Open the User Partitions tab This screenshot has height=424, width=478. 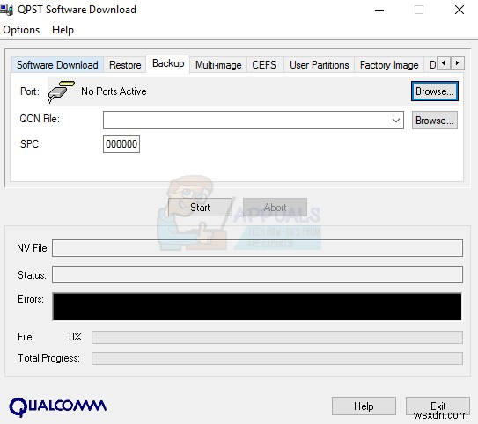(x=320, y=65)
